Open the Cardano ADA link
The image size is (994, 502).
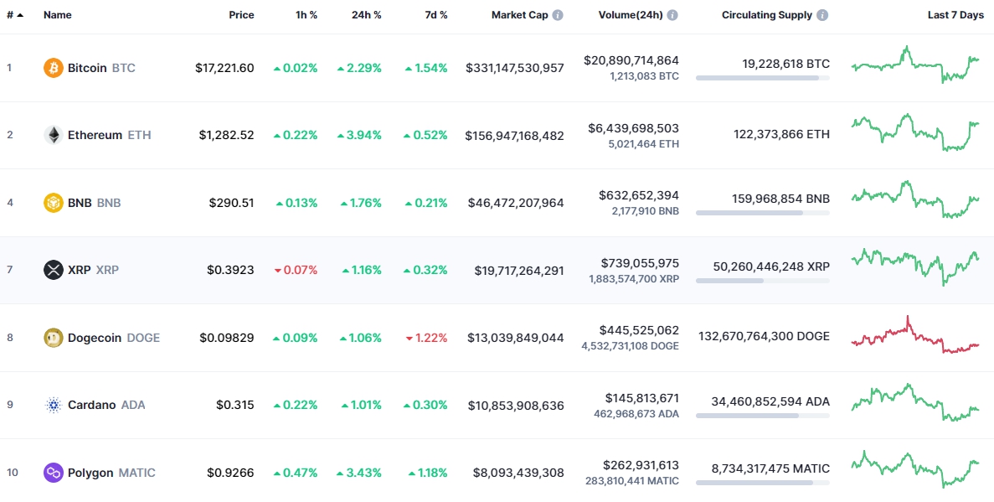coord(106,405)
